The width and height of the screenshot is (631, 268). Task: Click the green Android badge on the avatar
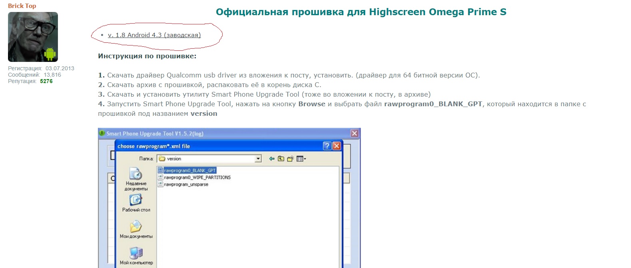50,54
